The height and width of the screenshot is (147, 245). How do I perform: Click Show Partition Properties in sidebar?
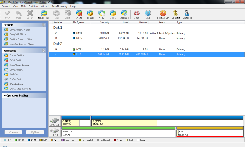[x=21, y=89]
